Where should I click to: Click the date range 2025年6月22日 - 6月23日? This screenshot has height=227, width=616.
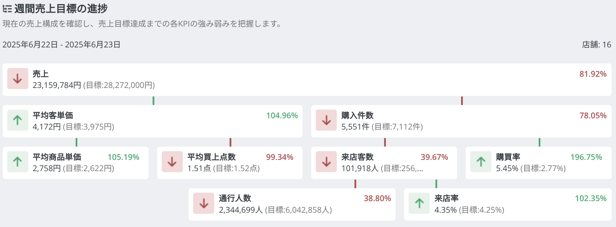pyautogui.click(x=61, y=45)
